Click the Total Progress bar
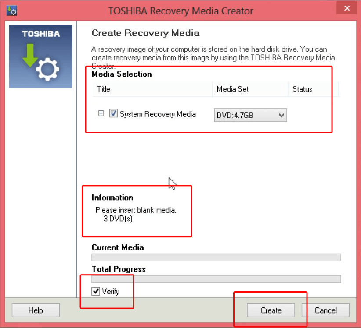Image resolution: width=361 pixels, height=328 pixels. point(216,279)
